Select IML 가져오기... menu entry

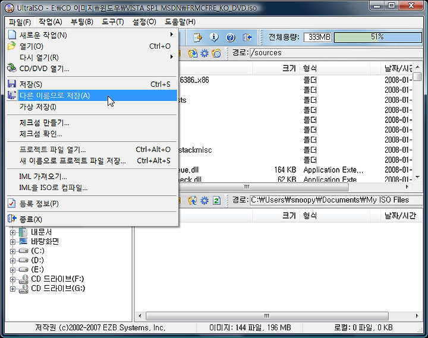pos(92,176)
